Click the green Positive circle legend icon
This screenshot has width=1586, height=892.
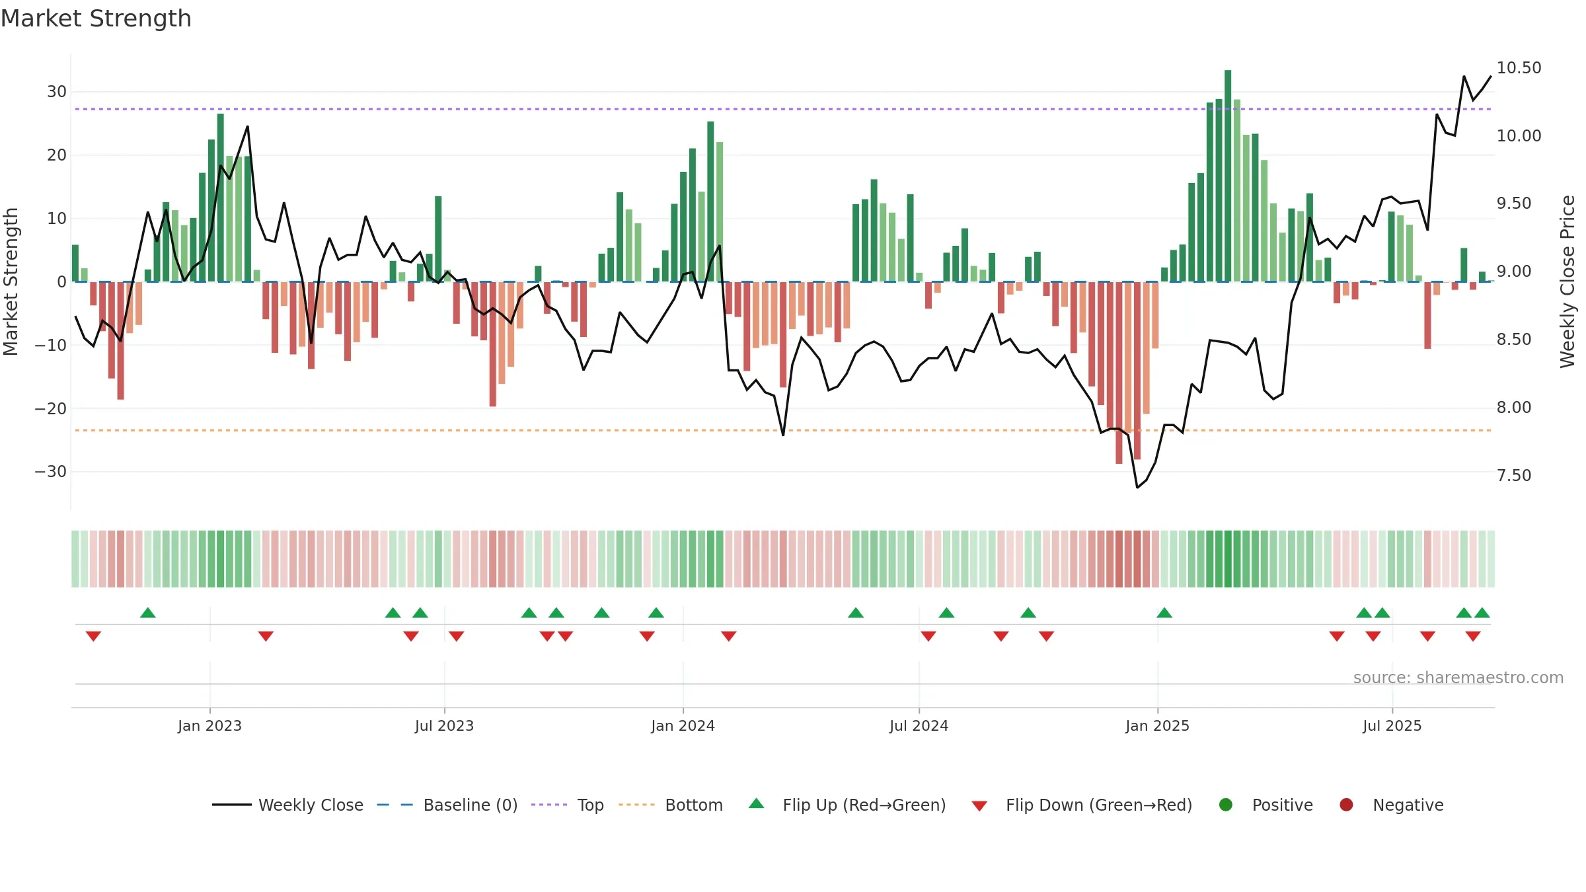[1226, 805]
